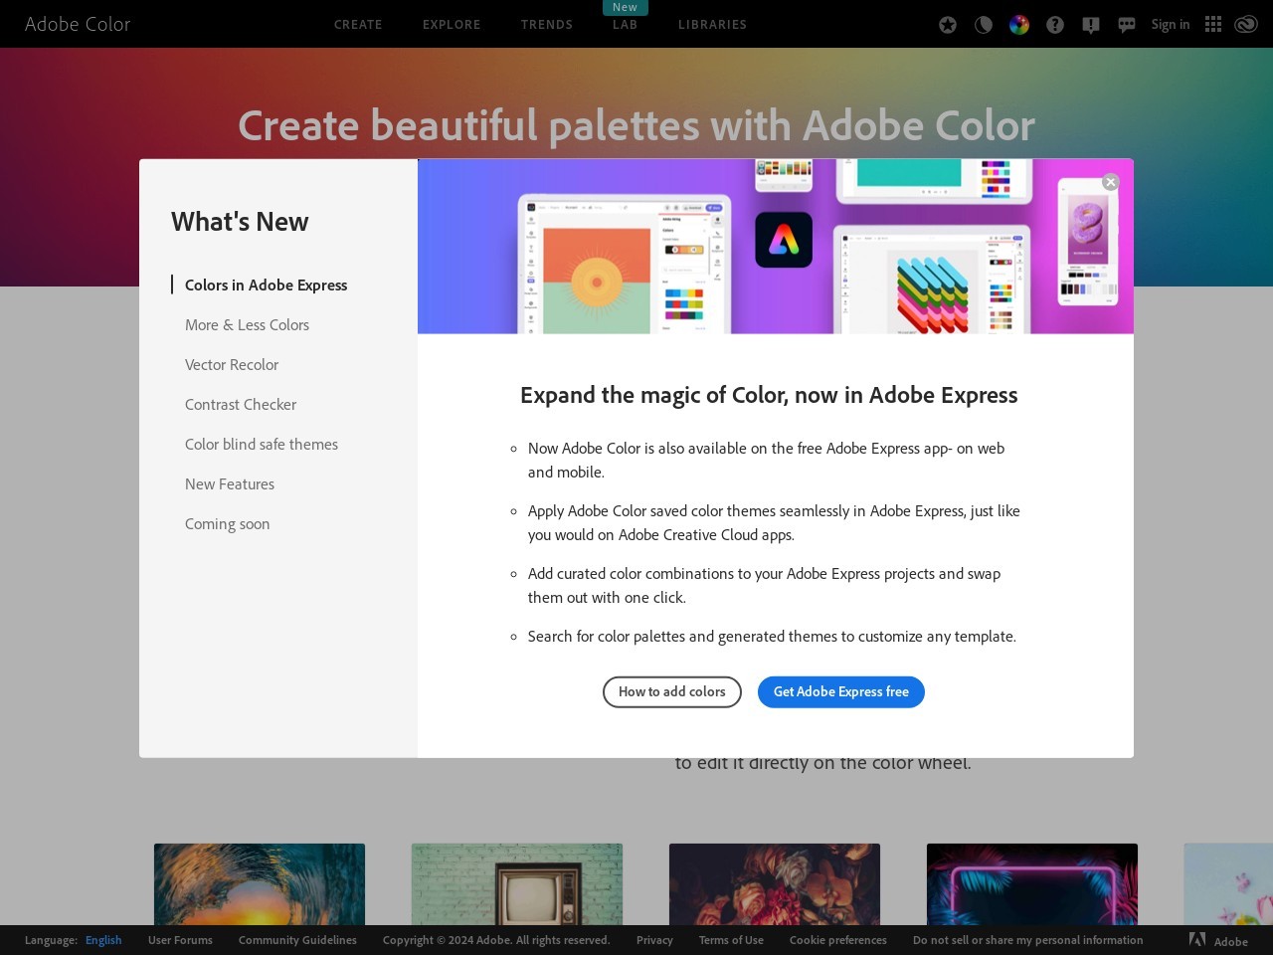Open the vintage television thumbnail

(x=517, y=884)
